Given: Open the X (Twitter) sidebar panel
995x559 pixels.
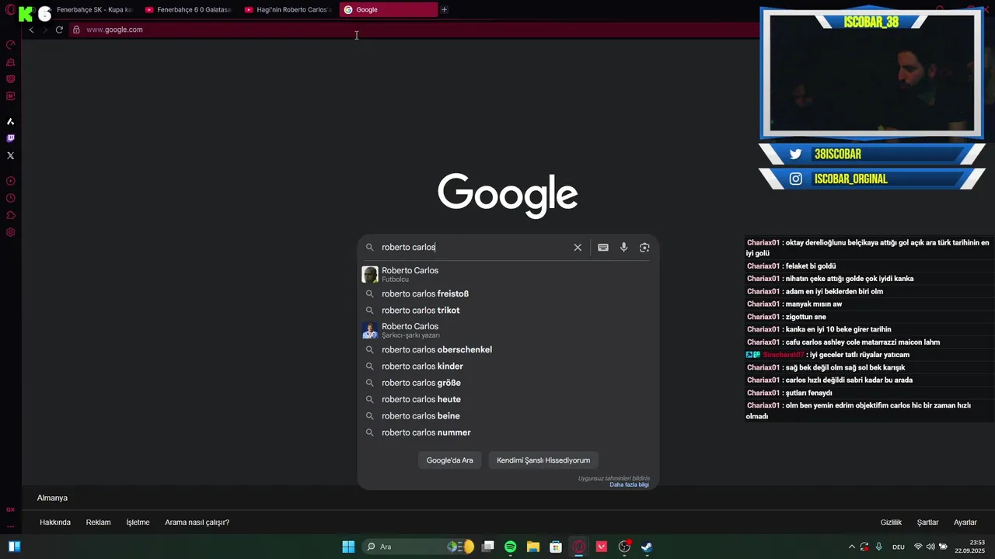Looking at the screenshot, I should pos(11,155).
